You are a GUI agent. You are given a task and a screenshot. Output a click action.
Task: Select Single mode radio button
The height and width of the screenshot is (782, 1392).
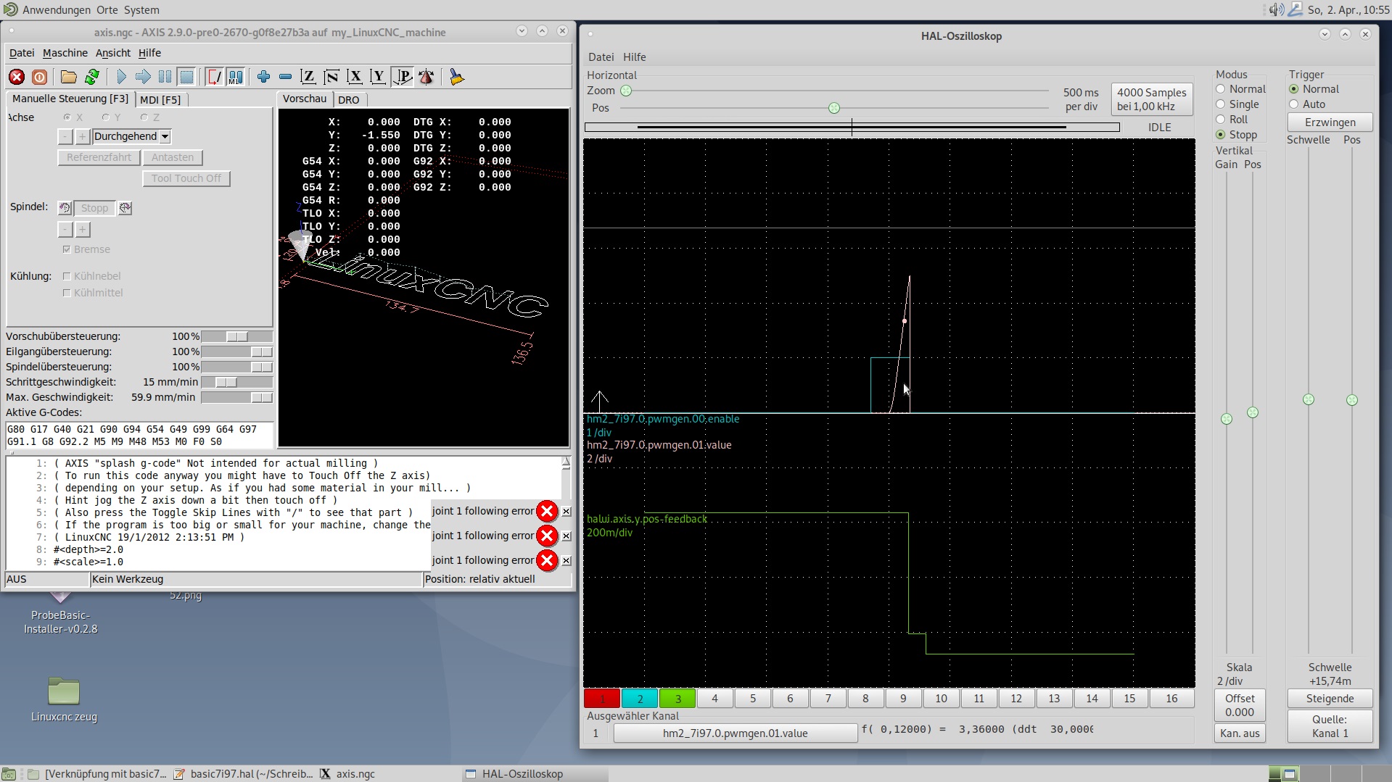(x=1220, y=104)
